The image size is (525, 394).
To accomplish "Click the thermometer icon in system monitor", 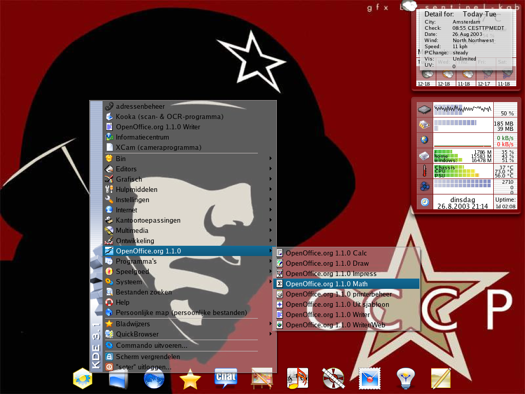I will point(425,171).
